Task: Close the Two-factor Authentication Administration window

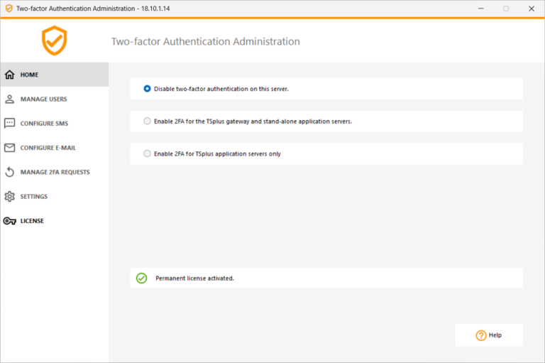Action: (532, 9)
